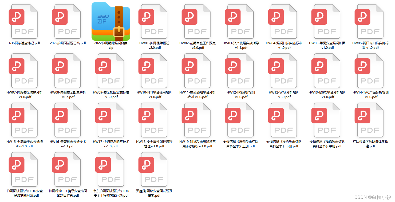
Task: Click the file name "2022护网面试题总结.pdf"
Action: point(68,43)
